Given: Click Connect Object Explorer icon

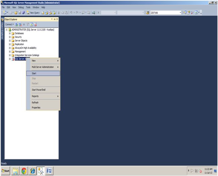Looking at the screenshot, I should click(x=16, y=24).
